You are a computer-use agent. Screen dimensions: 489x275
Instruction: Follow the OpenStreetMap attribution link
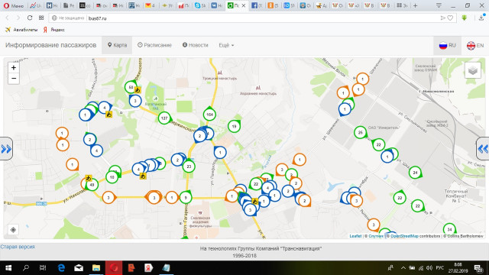(x=404, y=236)
